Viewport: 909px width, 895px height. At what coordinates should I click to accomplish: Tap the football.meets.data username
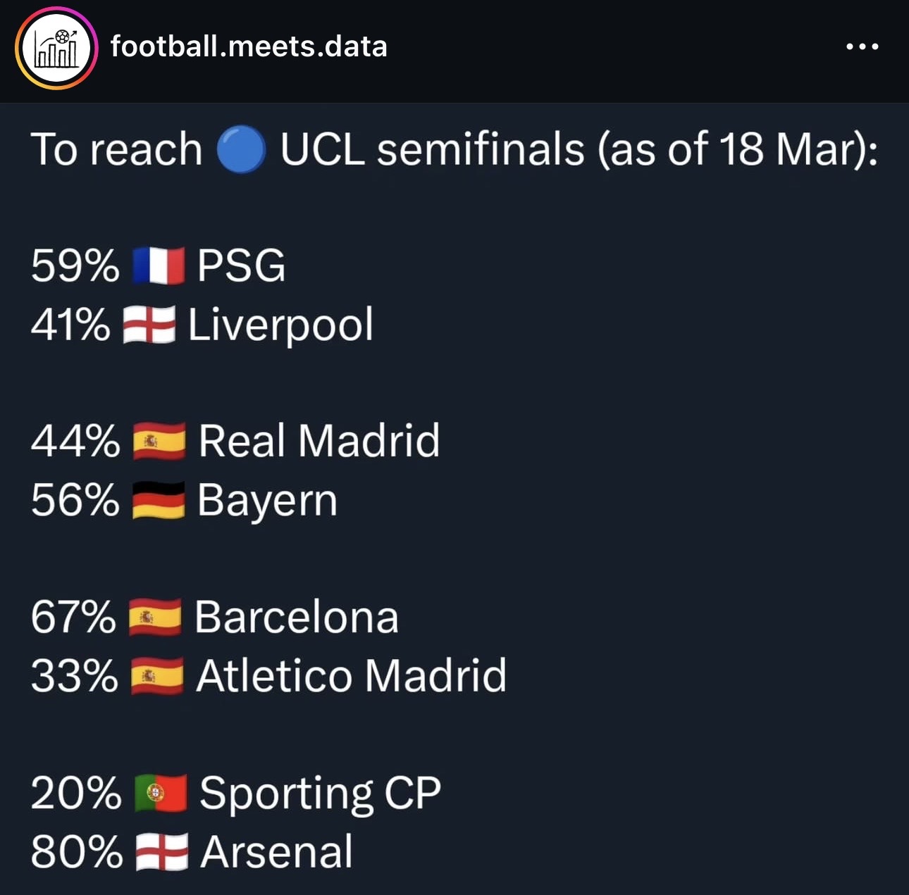pos(249,46)
